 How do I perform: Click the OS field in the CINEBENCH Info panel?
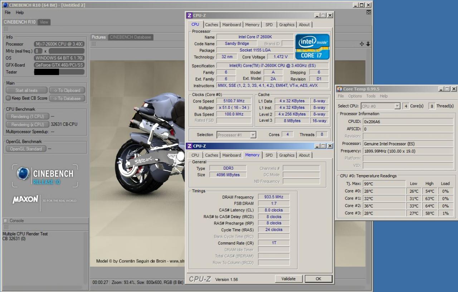[59, 58]
